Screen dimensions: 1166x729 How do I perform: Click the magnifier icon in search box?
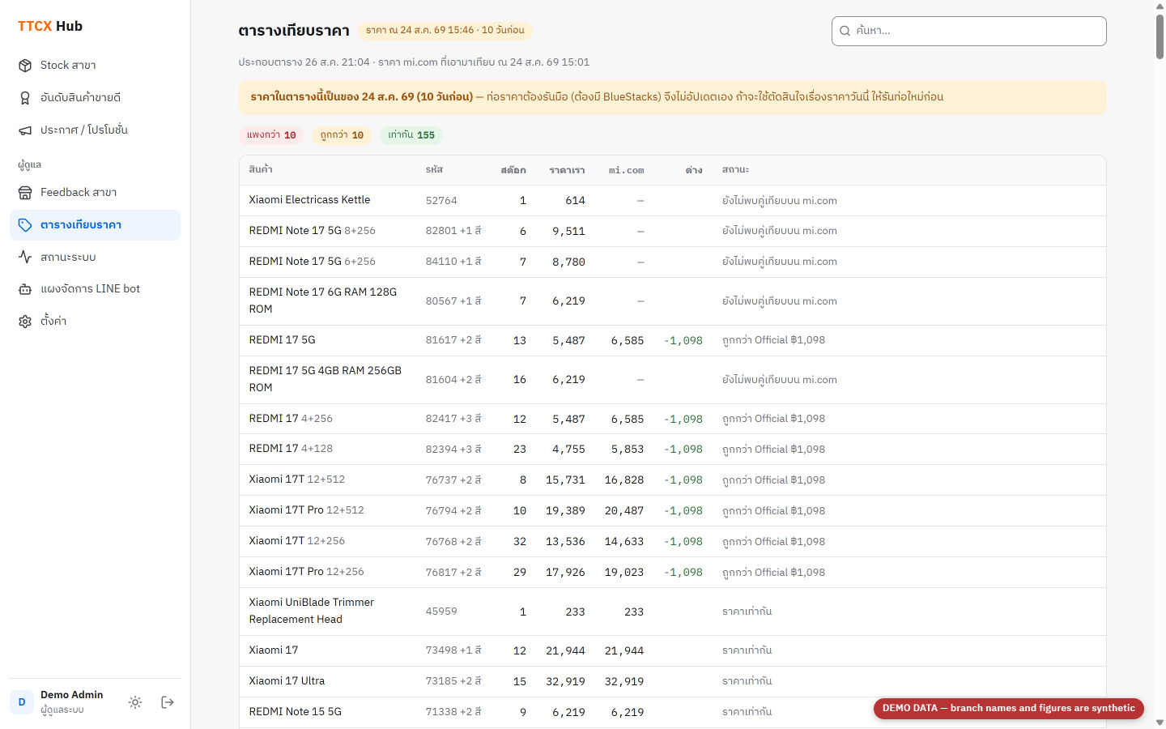pyautogui.click(x=845, y=31)
